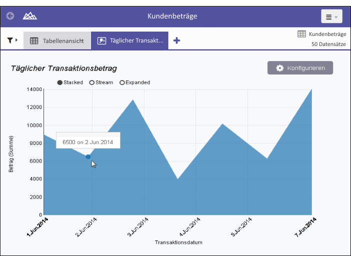351x256 pixels.
Task: Select the Stream chart mode
Action: click(92, 82)
